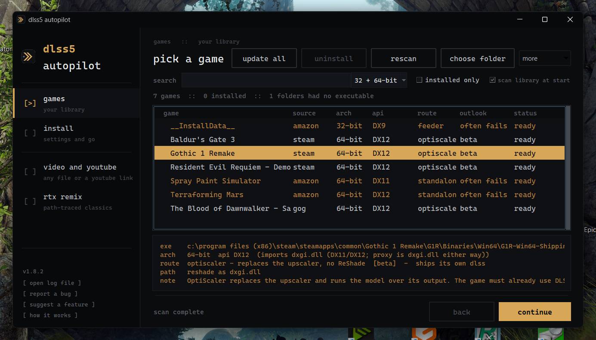Select the Gothic 1 Remake row
This screenshot has height=340, width=596.
point(359,153)
